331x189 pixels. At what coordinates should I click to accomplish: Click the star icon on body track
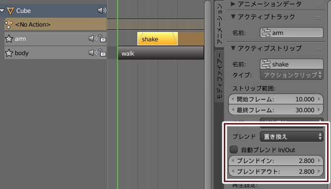pyautogui.click(x=9, y=53)
